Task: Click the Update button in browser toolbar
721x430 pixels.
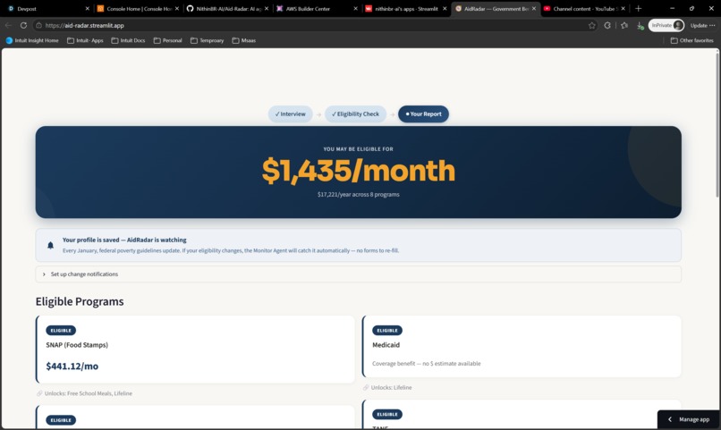Action: pyautogui.click(x=702, y=25)
